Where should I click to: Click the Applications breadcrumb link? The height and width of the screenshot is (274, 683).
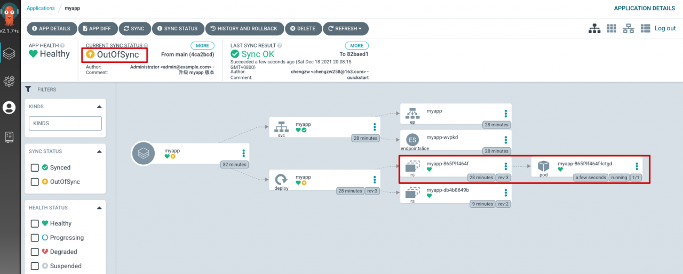tap(41, 8)
